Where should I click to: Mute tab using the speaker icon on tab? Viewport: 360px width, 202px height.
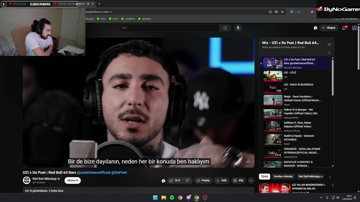tap(88, 4)
